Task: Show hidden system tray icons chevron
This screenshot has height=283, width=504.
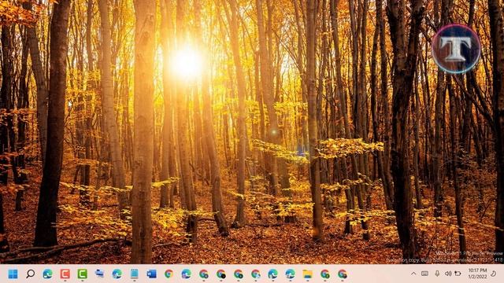Action: coord(413,274)
